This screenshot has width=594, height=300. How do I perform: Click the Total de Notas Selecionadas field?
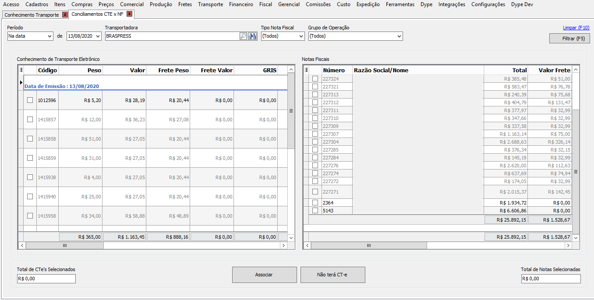tap(551, 279)
